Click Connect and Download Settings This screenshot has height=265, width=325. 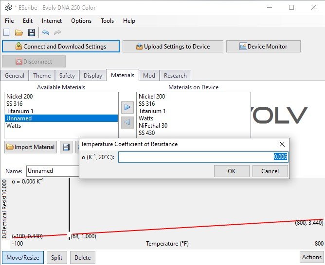point(61,47)
